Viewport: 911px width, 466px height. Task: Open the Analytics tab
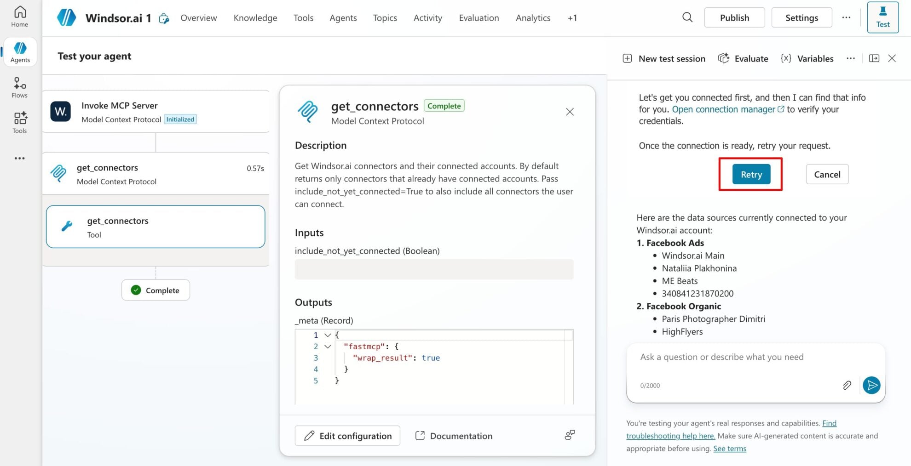coord(533,17)
